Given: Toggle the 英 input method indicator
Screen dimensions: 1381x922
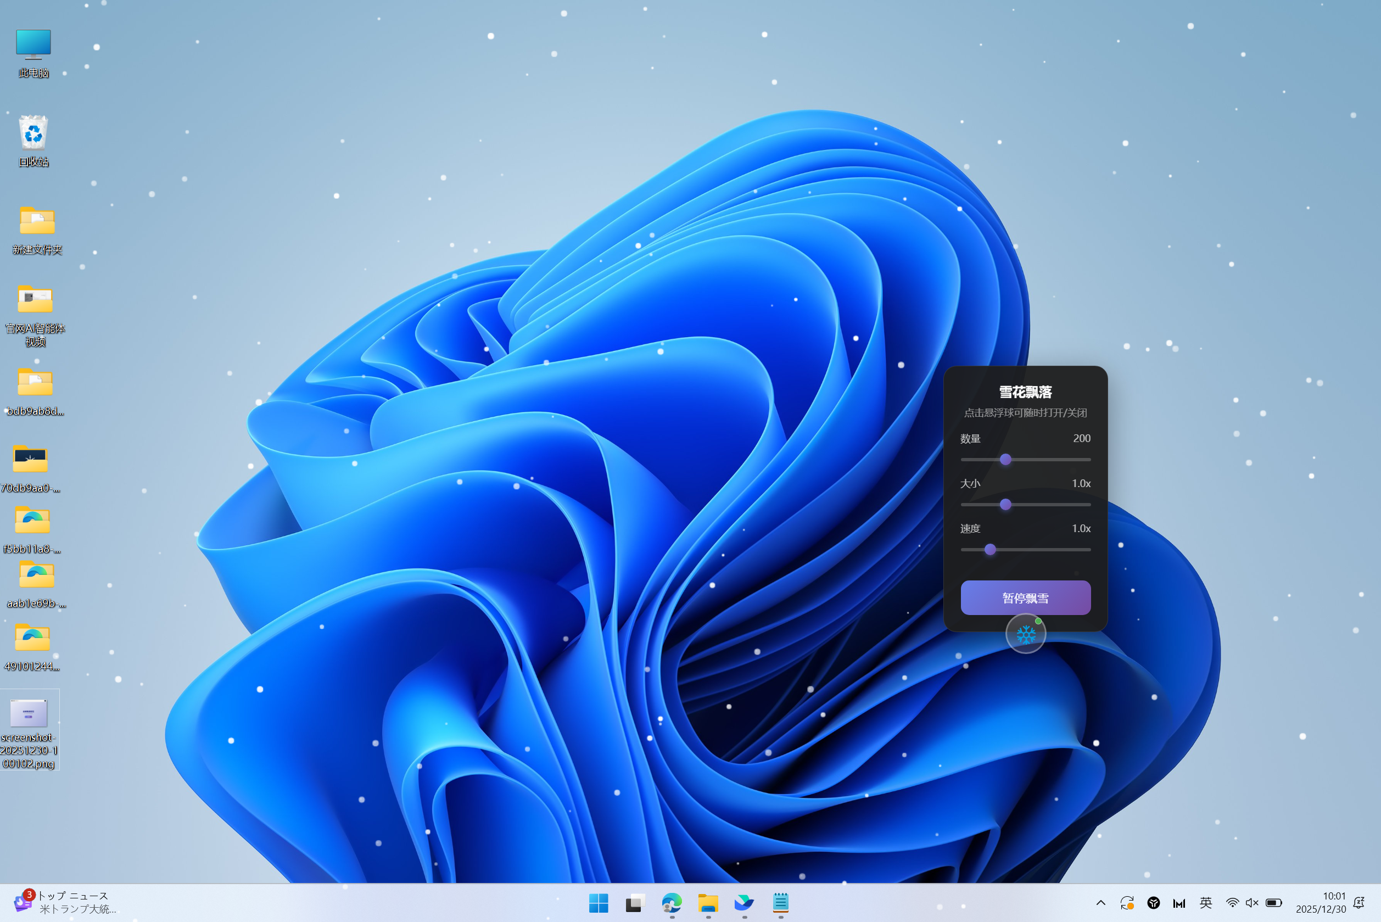Looking at the screenshot, I should coord(1206,903).
